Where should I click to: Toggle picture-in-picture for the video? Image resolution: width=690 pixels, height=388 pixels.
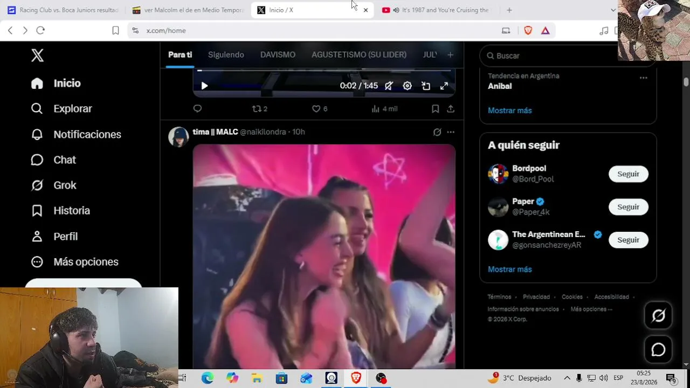coord(426,86)
